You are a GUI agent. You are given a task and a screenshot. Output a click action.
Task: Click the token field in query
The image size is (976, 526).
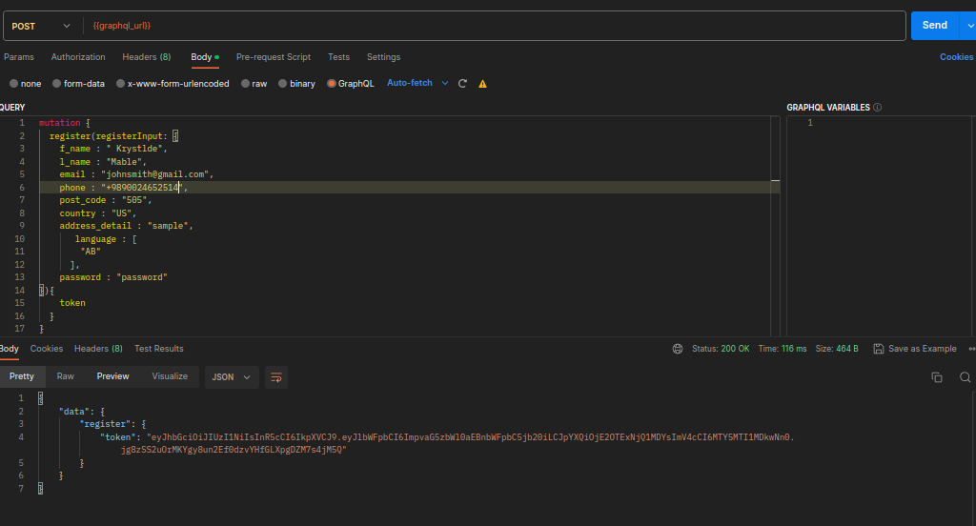click(72, 302)
